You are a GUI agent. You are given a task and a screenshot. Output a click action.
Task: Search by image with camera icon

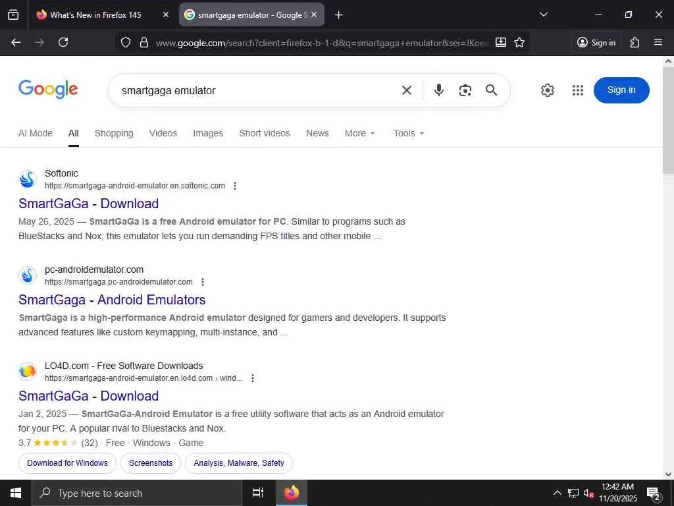(465, 90)
